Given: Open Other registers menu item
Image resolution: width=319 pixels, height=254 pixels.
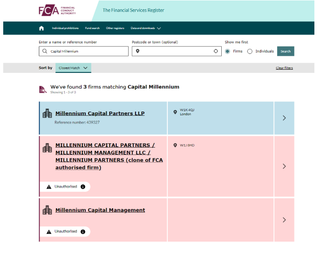Looking at the screenshot, I should [115, 28].
